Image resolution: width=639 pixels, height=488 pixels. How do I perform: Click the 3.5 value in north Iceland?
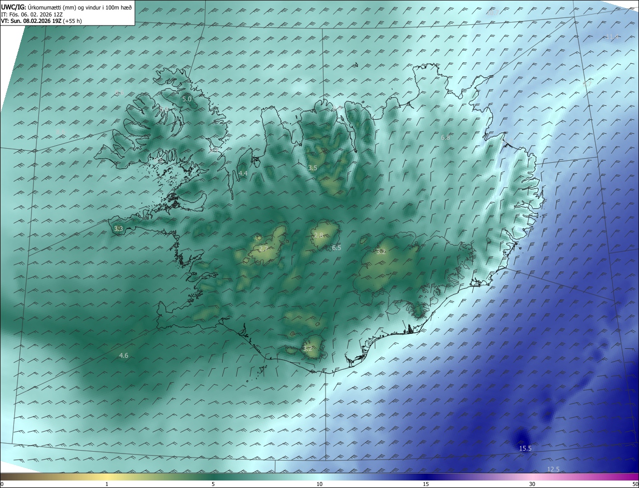(x=313, y=168)
